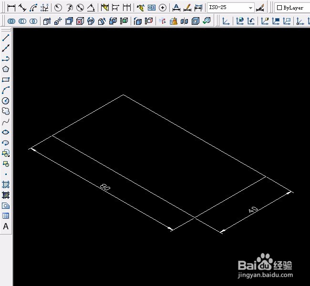Select the Rectangle tool

(x=6, y=80)
